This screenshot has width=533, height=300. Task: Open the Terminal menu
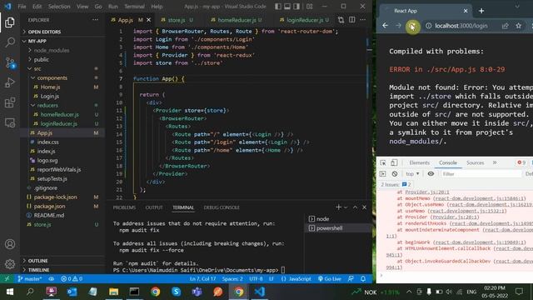(x=134, y=7)
